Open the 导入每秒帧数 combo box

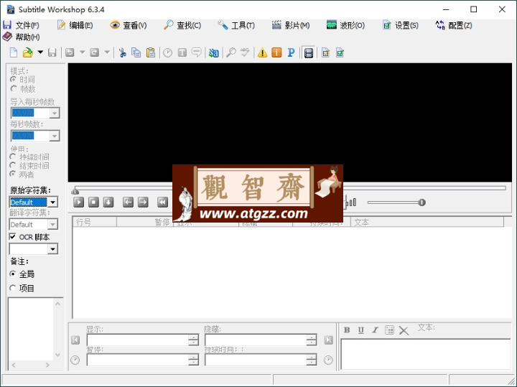click(55, 113)
